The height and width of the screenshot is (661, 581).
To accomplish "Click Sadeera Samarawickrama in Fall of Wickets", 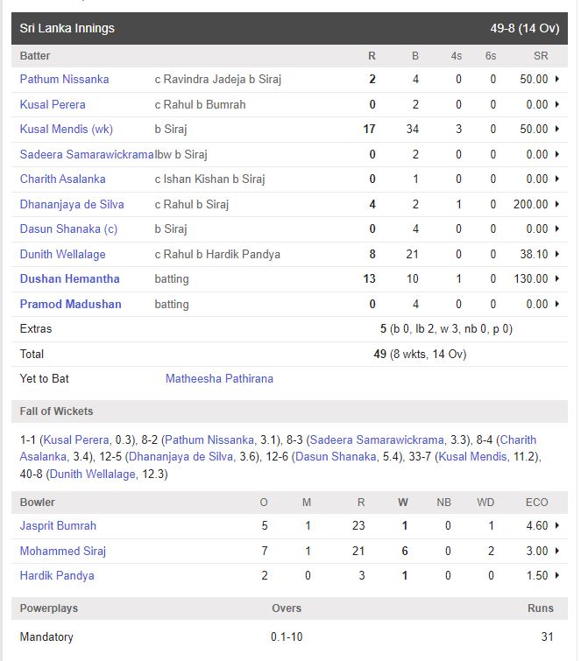I will [x=388, y=439].
